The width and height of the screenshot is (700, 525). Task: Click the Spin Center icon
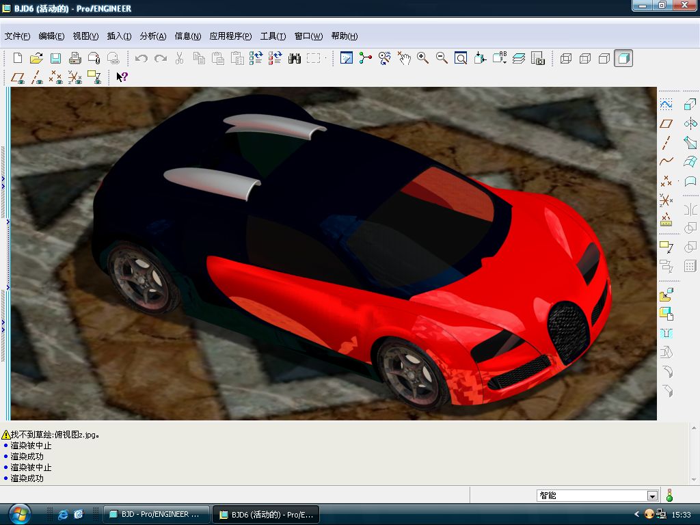click(366, 58)
